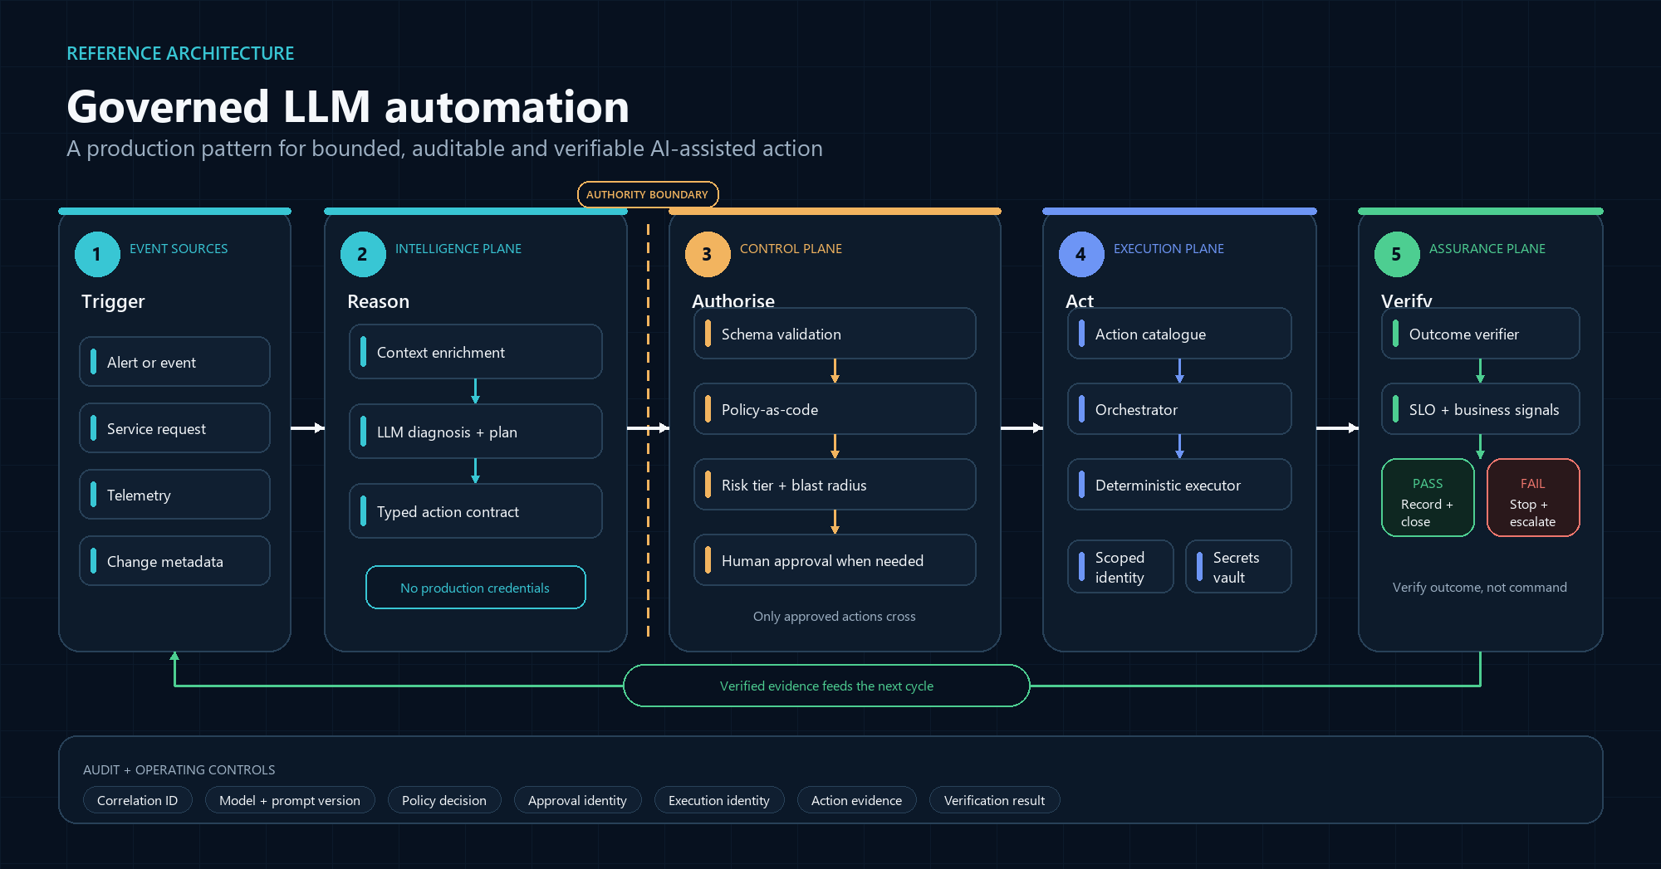Select the Correlation ID chip
Screen dimensions: 1661x869
point(137,800)
